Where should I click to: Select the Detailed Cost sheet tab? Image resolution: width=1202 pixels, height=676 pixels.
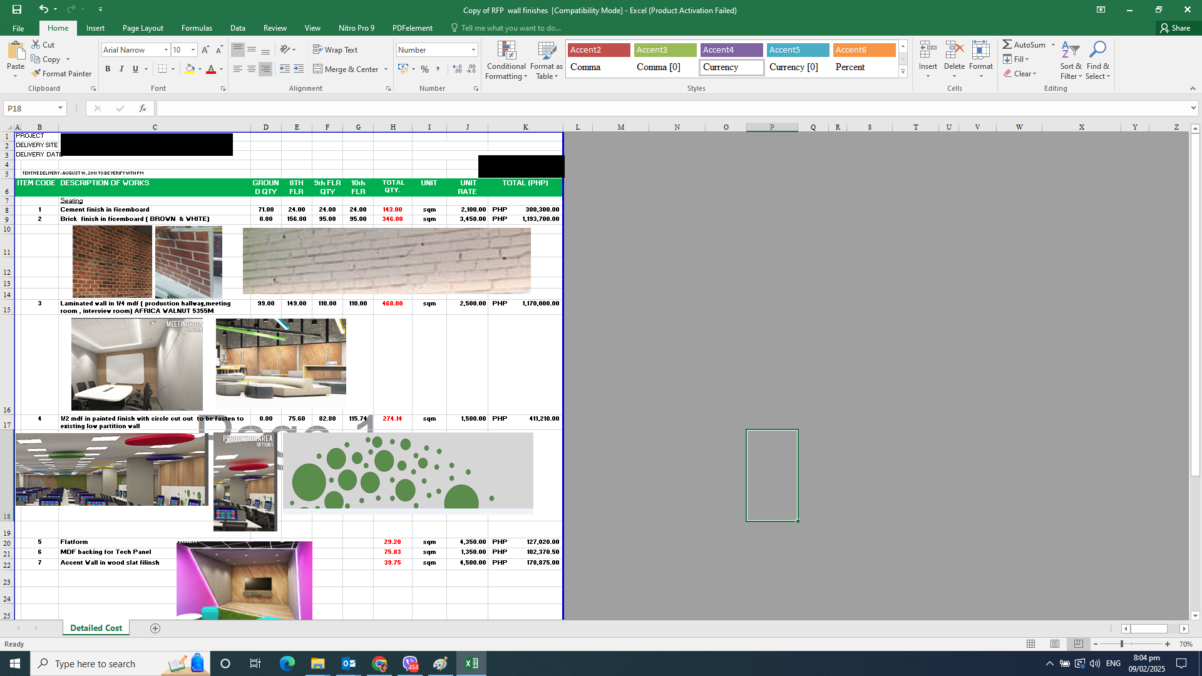pyautogui.click(x=95, y=628)
